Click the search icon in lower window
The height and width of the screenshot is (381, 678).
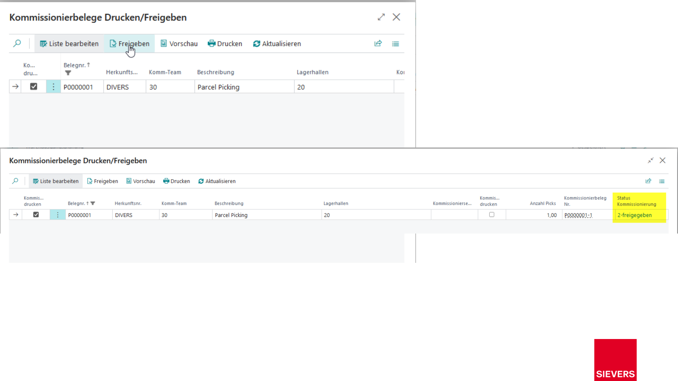tap(15, 181)
